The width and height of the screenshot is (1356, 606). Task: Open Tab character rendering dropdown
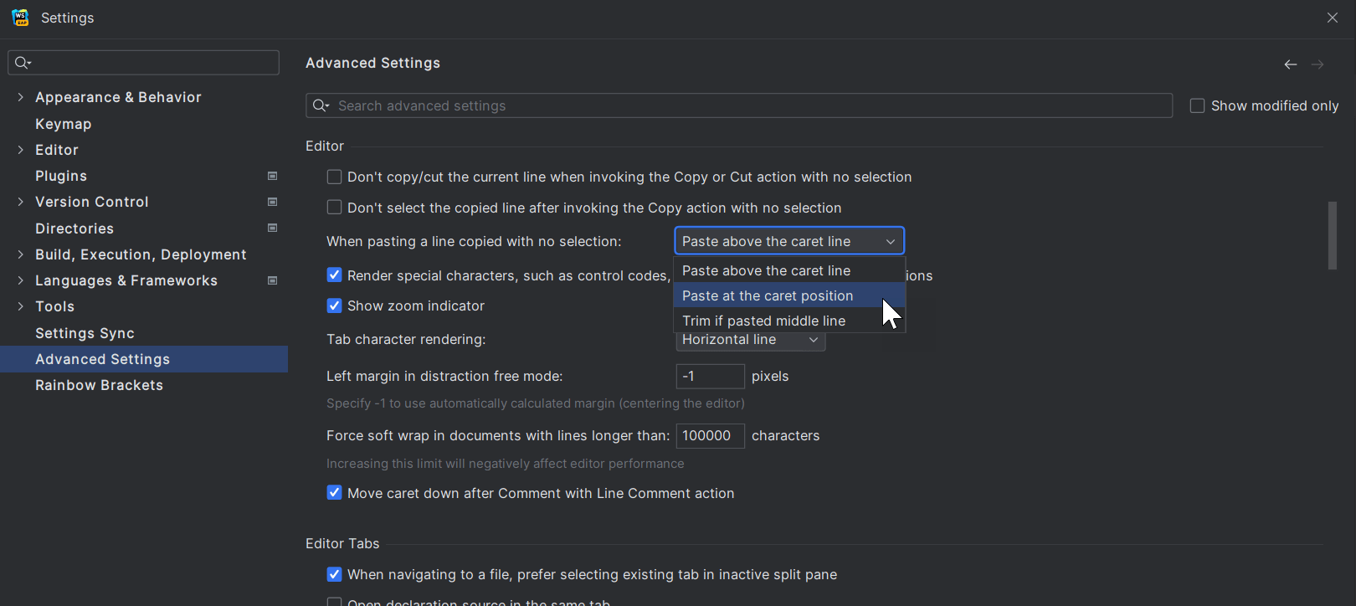point(750,340)
